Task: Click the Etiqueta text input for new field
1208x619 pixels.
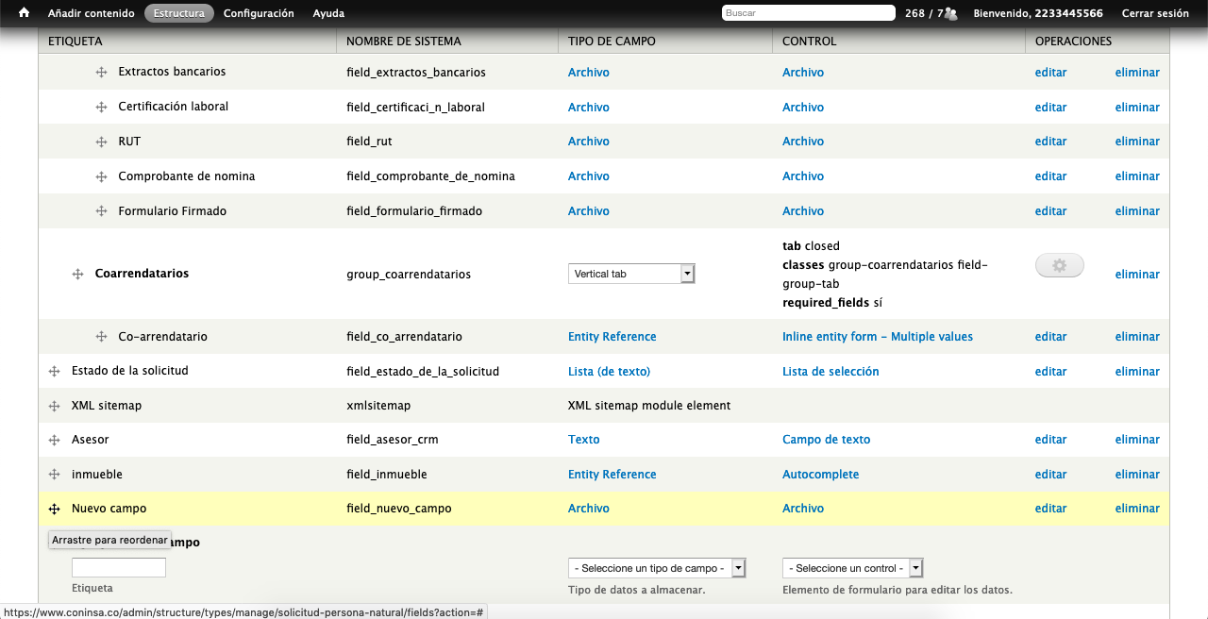Action: click(x=119, y=567)
